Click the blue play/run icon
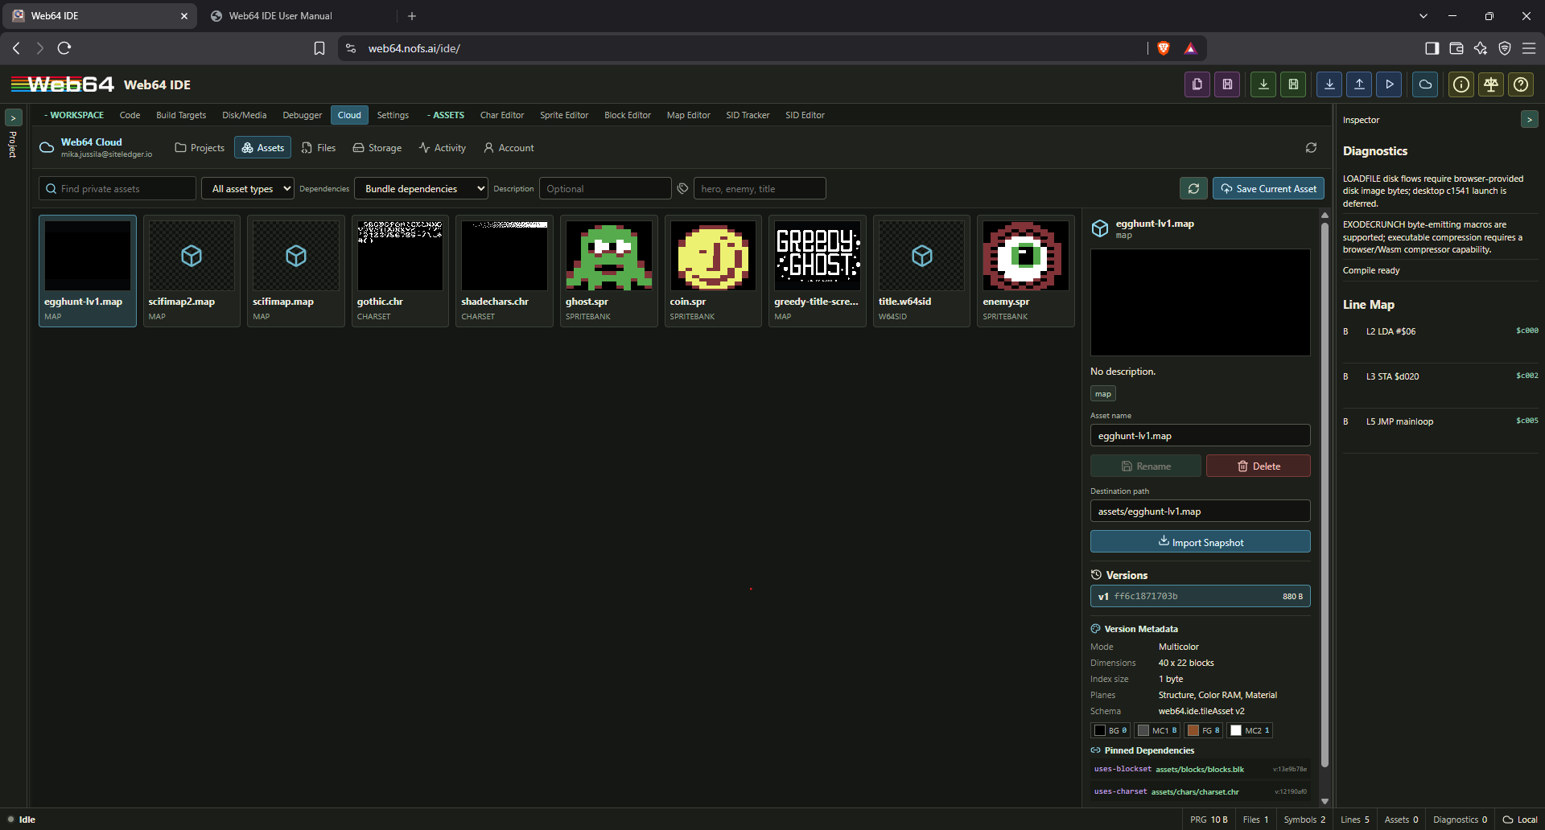This screenshot has width=1545, height=830. (1389, 84)
